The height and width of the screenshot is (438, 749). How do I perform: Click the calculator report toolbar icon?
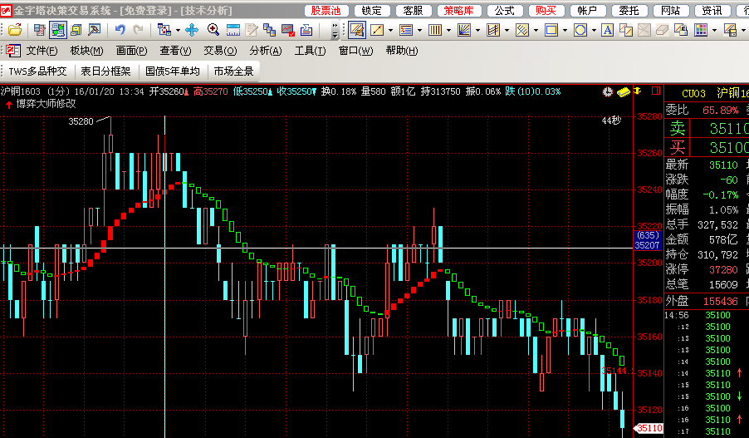pos(39,30)
